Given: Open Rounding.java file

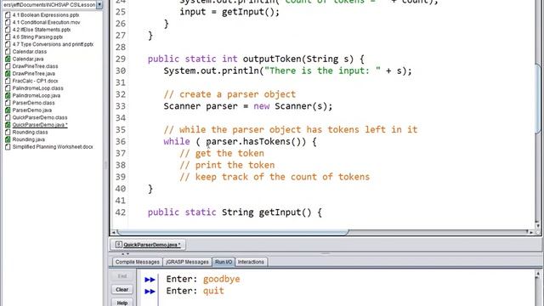Looking at the screenshot, I should tap(28, 139).
